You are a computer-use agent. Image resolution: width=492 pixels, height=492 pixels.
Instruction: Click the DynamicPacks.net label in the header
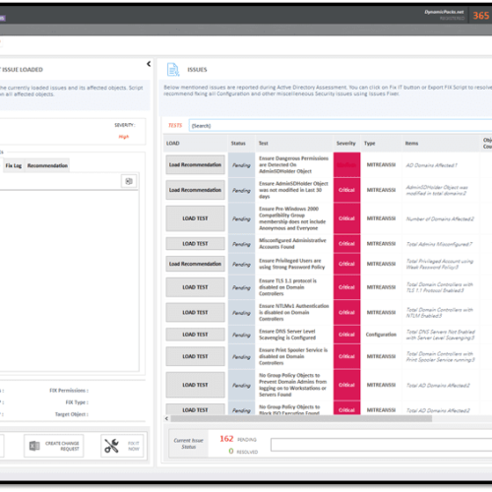tap(444, 12)
